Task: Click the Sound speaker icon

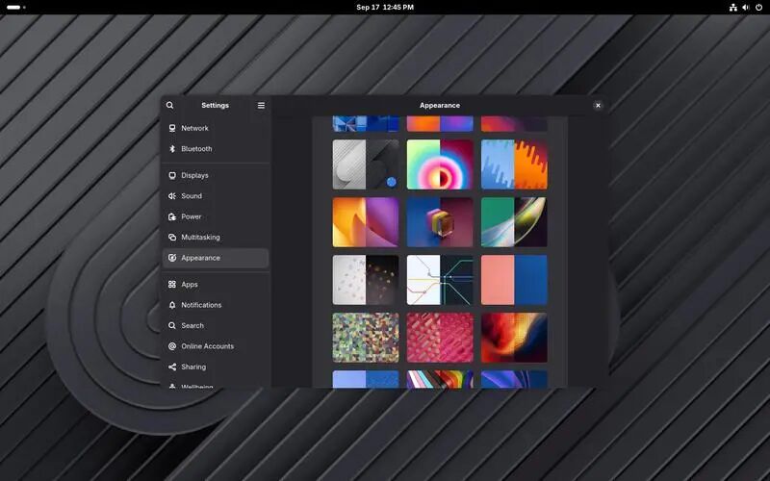Action: 172,196
